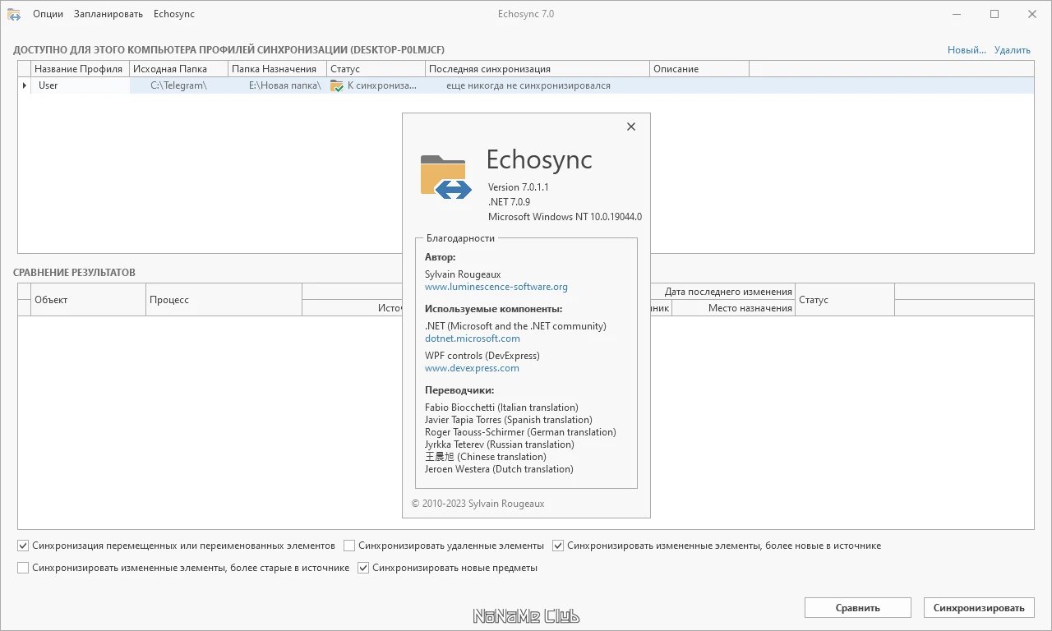Image resolution: width=1052 pixels, height=631 pixels.
Task: Open www.devexpress.com link
Action: [x=472, y=368]
